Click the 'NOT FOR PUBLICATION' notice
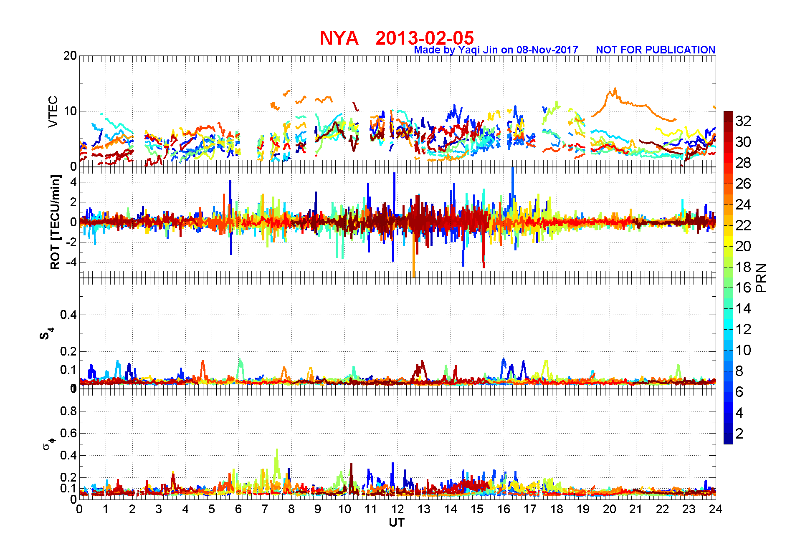795x555 pixels. point(656,50)
